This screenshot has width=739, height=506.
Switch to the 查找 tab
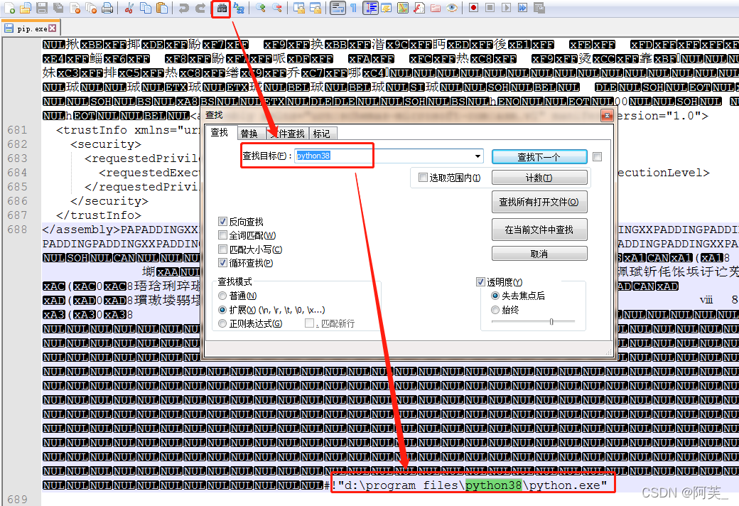(220, 132)
